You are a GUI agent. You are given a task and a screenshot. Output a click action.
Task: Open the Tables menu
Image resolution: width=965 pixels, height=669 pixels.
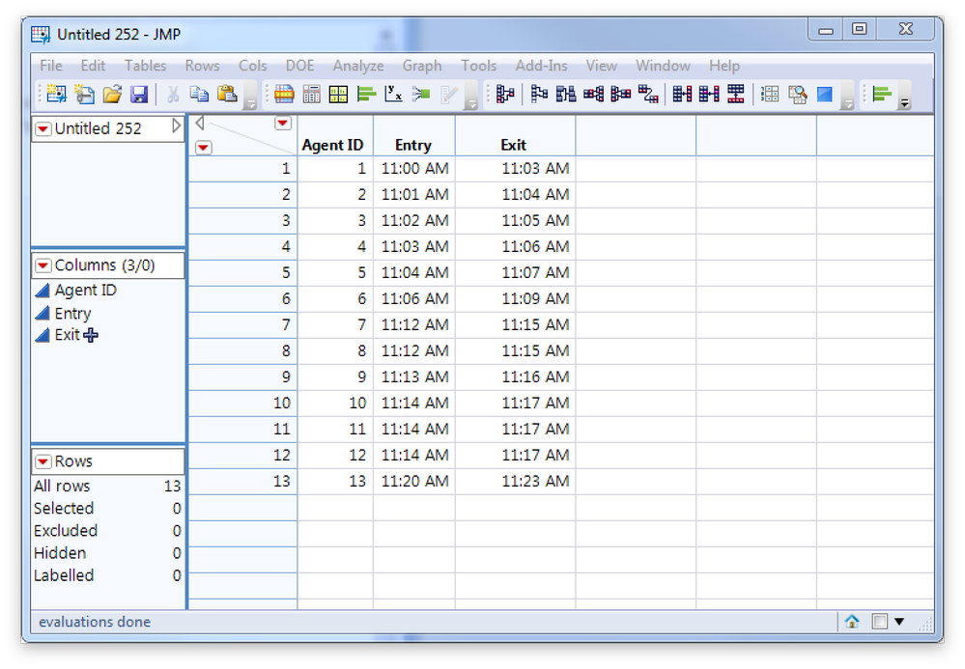pos(145,66)
